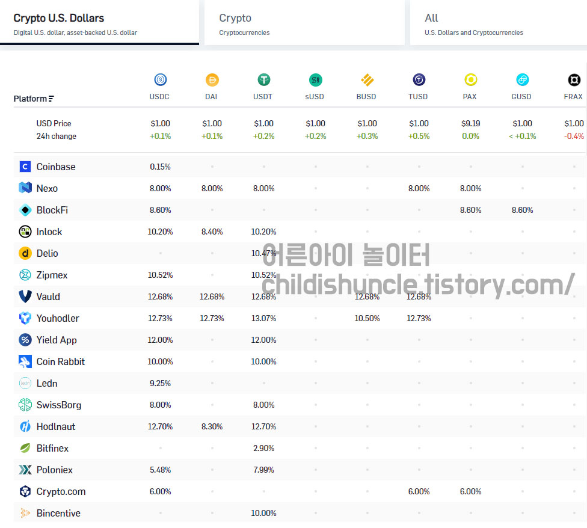This screenshot has width=587, height=528.
Task: Click the sUSD coin icon
Action: [316, 80]
